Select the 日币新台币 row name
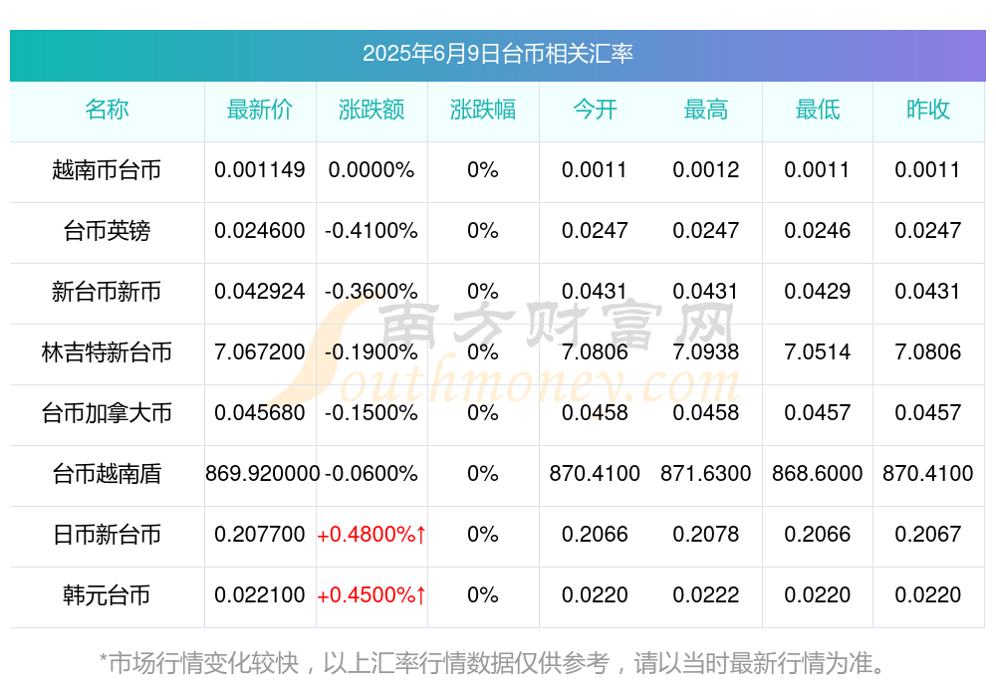Screen dimensions: 996x695 [x=107, y=535]
